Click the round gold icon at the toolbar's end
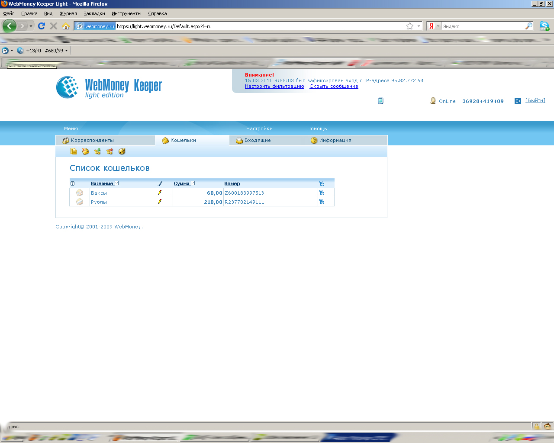The image size is (554, 443). (122, 151)
